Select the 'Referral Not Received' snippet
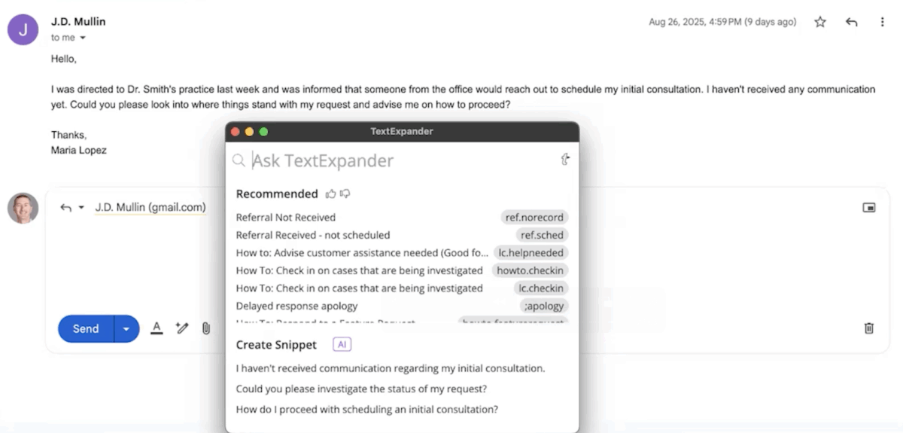The image size is (903, 433). pyautogui.click(x=286, y=218)
